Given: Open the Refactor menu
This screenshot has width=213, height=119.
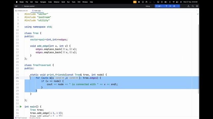Looking at the screenshot, I should 57,2.
